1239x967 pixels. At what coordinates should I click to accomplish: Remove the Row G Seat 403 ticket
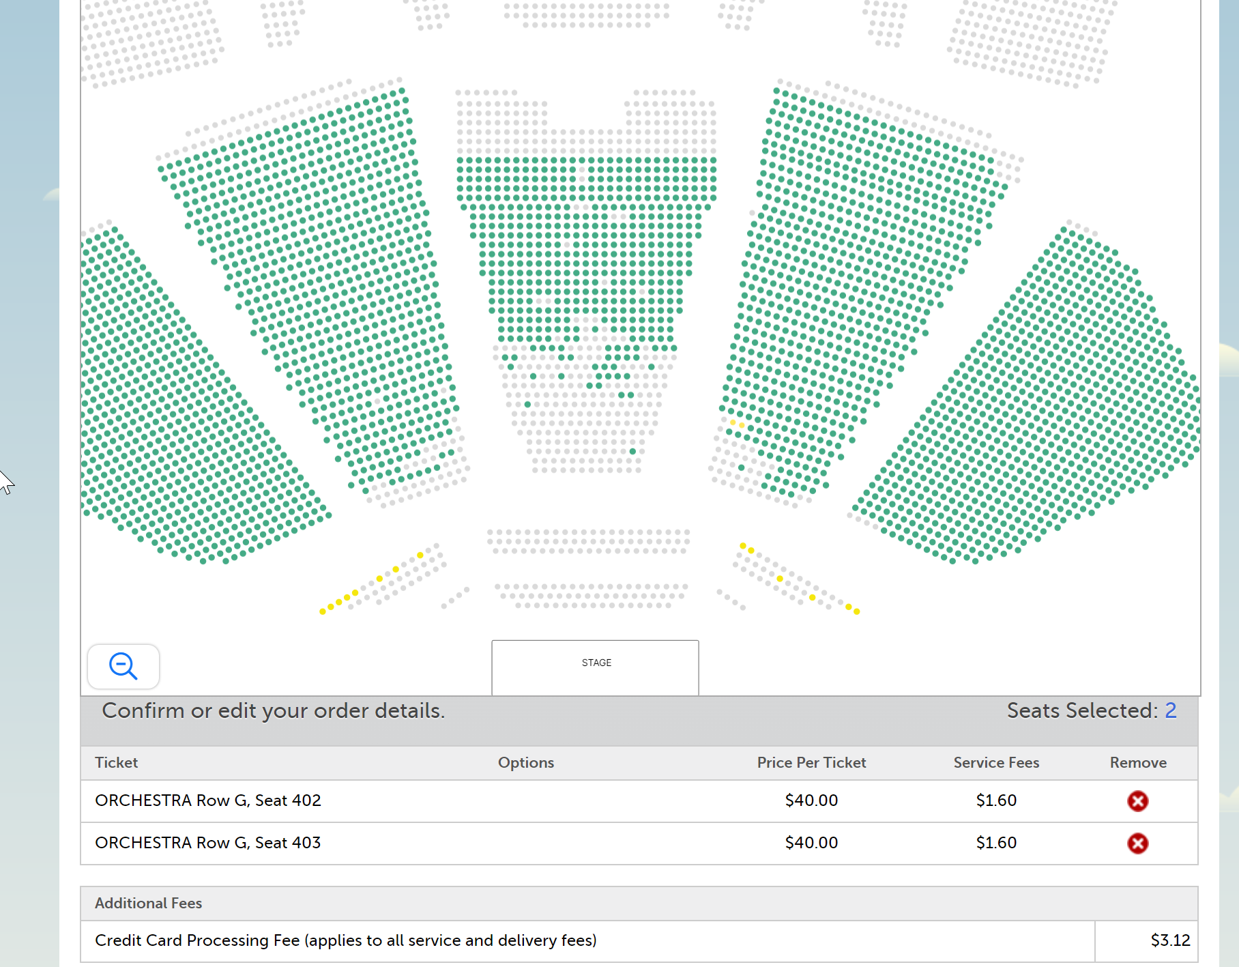[x=1137, y=843]
